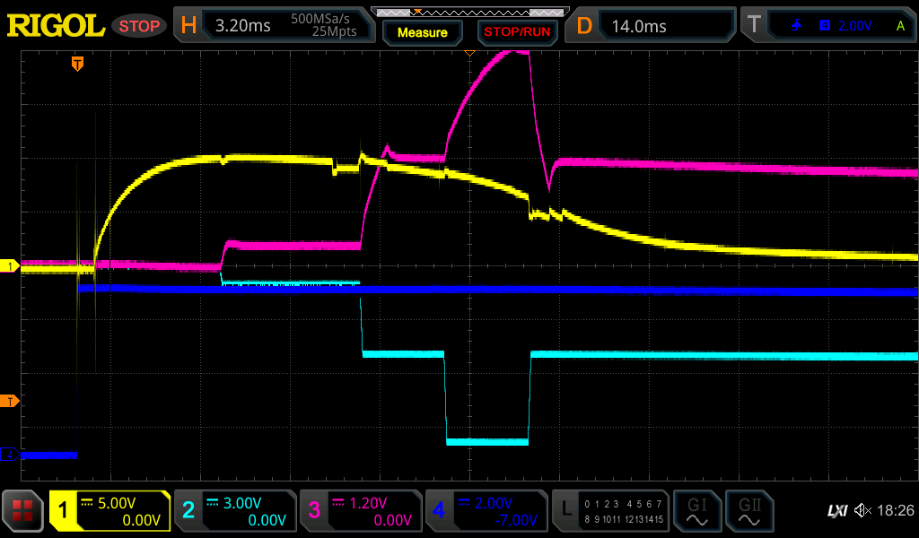Toggle channel 1 with 5.00V scale
919x538 pixels.
tap(109, 511)
